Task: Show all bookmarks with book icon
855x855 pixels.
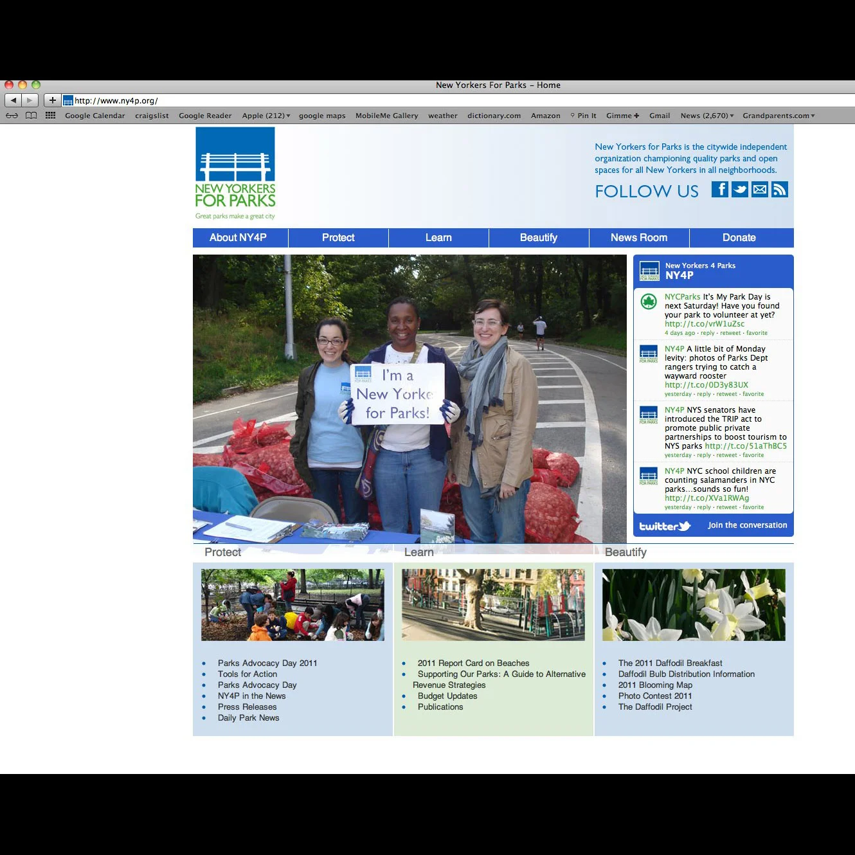Action: (31, 116)
